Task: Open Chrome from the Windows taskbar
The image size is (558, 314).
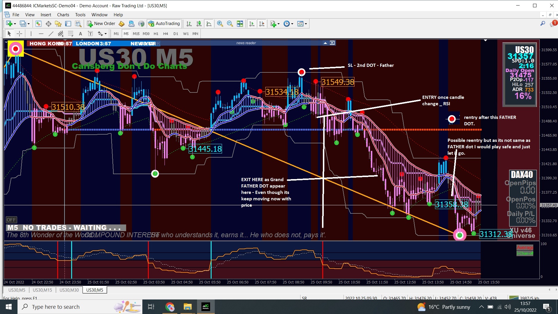Action: (x=170, y=307)
